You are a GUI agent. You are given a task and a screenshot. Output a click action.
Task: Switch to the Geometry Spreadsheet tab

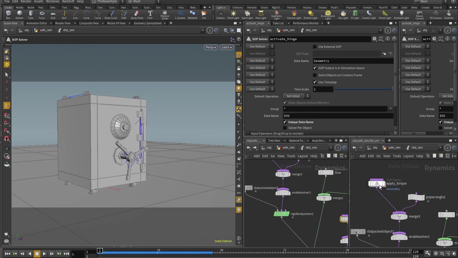[x=147, y=23]
